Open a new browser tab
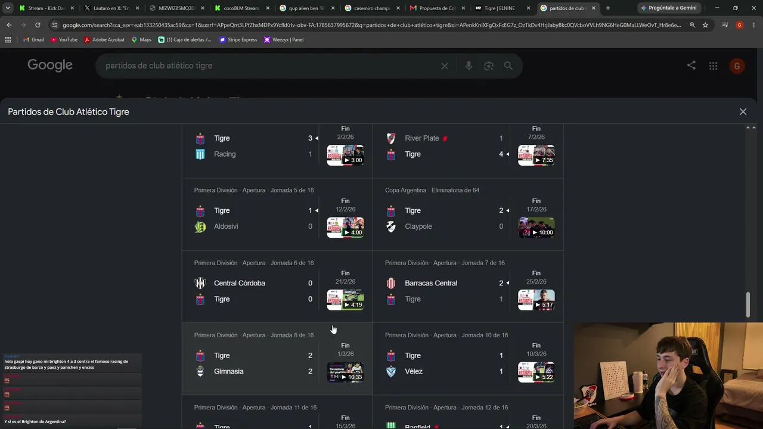The width and height of the screenshot is (763, 429). click(608, 8)
